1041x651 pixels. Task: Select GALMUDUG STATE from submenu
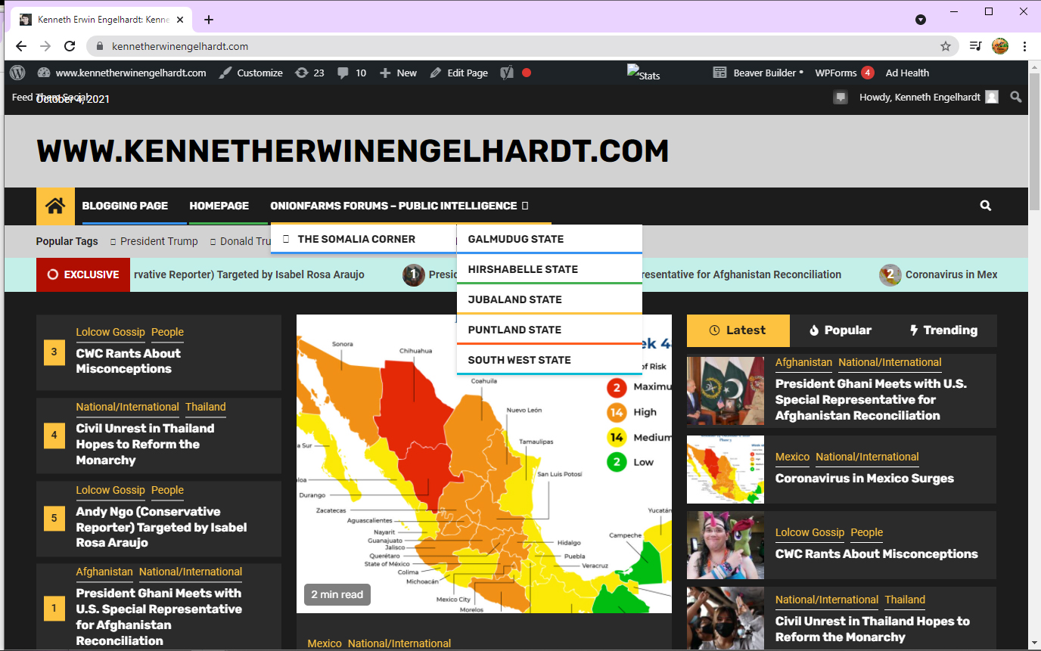(x=549, y=239)
